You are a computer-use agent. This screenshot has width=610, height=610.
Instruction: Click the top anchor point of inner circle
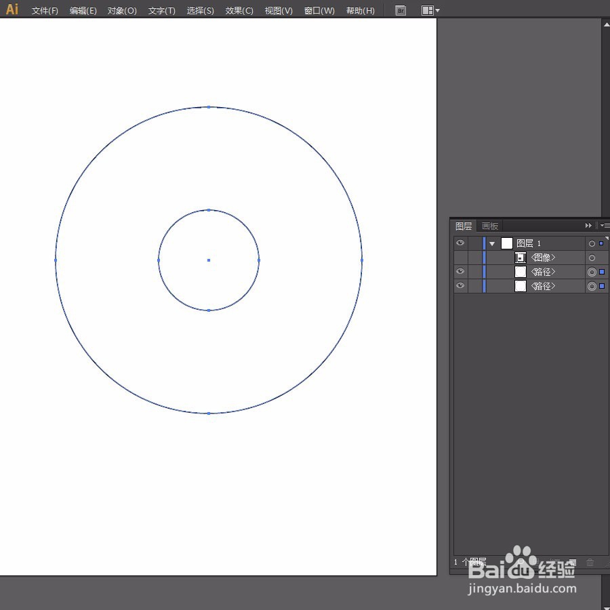[209, 210]
